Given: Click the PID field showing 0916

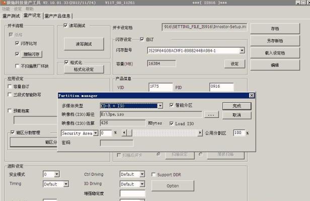Looking at the screenshot, I should point(221,87).
